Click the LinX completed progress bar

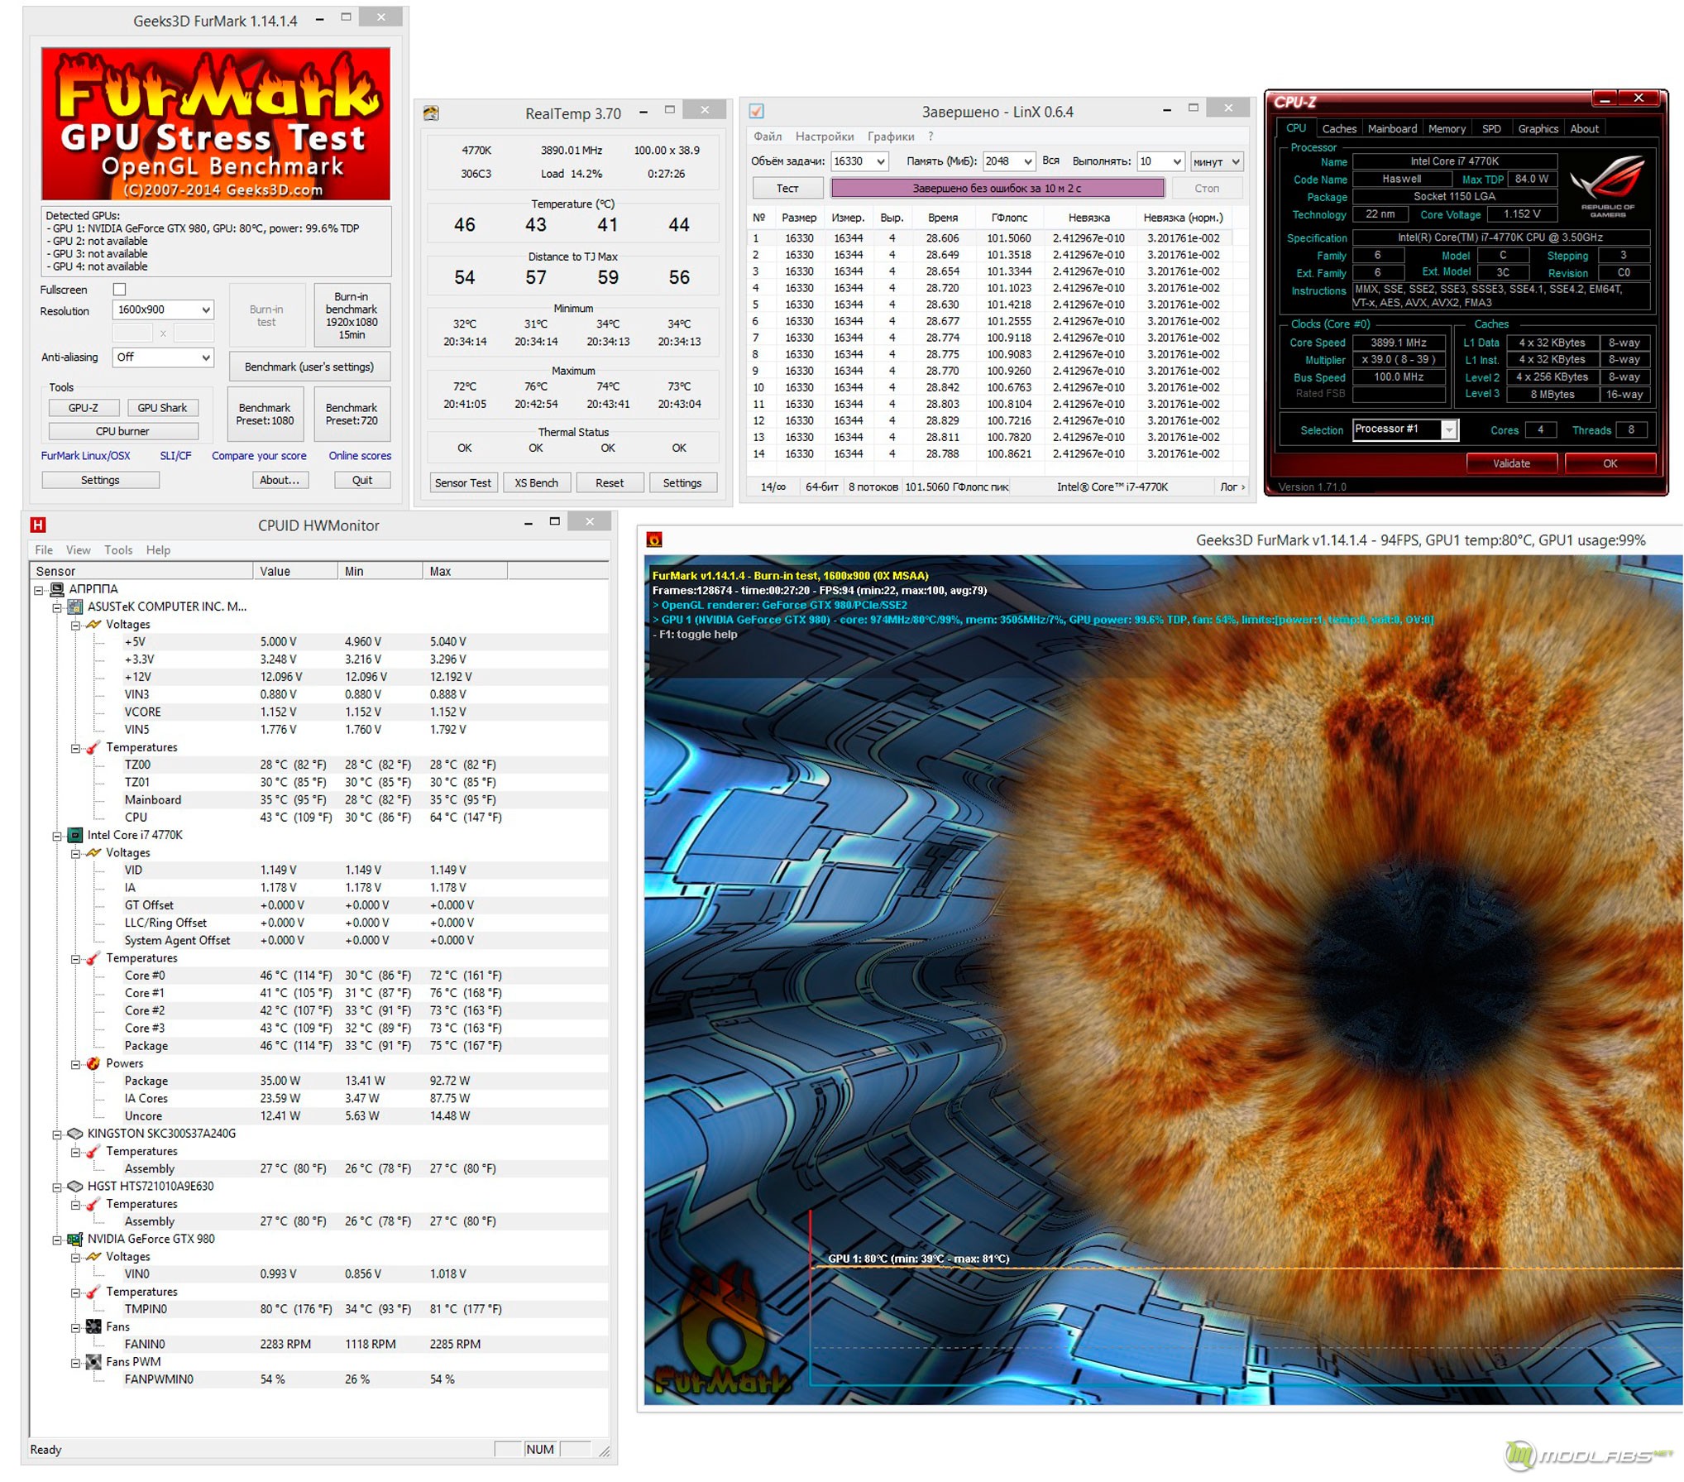pyautogui.click(x=997, y=189)
